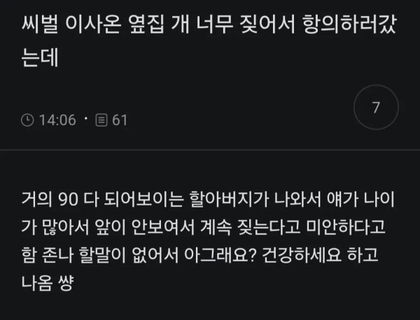Click the post time 14:06
The image size is (420, 320).
coord(57,120)
